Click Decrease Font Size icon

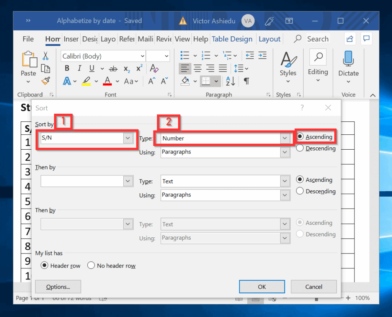[164, 81]
